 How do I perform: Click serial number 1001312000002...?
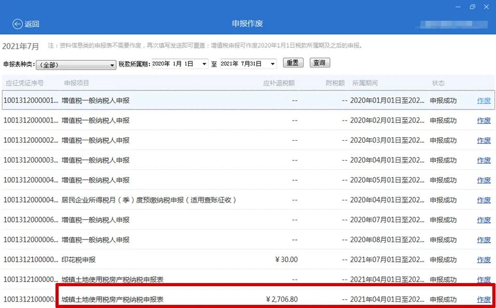pyautogui.click(x=31, y=141)
